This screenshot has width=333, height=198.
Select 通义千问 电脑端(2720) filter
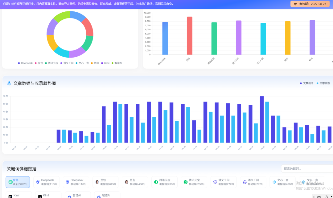click(x=224, y=182)
